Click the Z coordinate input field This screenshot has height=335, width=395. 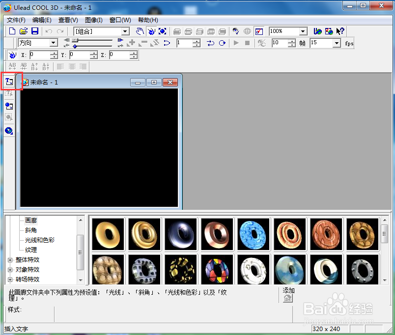pyautogui.click(x=120, y=55)
